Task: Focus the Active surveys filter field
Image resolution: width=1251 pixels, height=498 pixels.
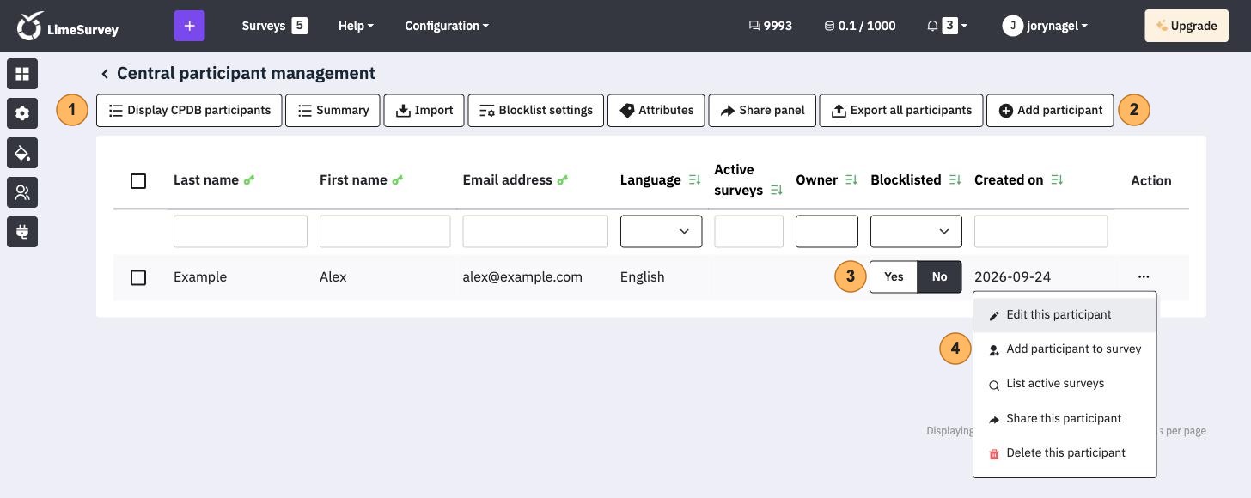Action: click(749, 232)
